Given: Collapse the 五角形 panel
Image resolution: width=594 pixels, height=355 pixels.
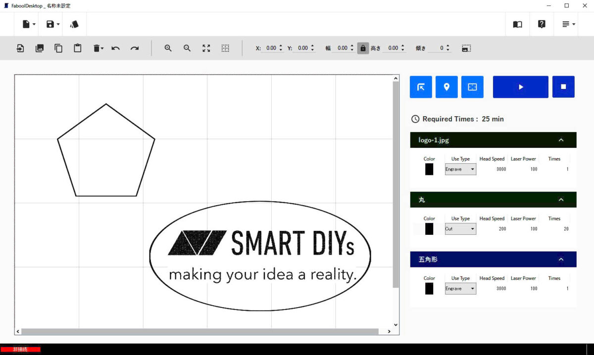Looking at the screenshot, I should (x=561, y=259).
